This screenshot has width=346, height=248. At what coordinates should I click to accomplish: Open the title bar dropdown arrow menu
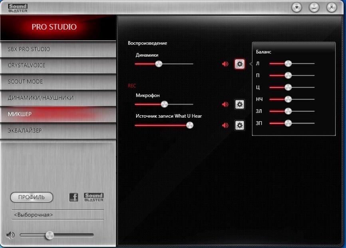[x=297, y=8]
